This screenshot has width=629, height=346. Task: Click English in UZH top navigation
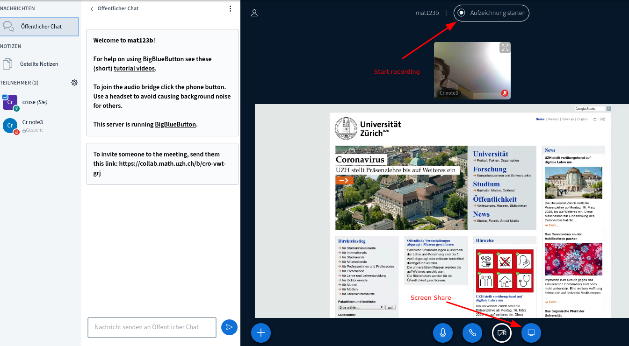(582, 119)
